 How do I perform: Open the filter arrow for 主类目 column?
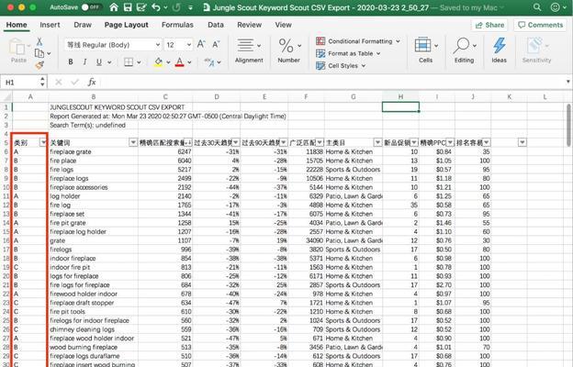pyautogui.click(x=377, y=142)
